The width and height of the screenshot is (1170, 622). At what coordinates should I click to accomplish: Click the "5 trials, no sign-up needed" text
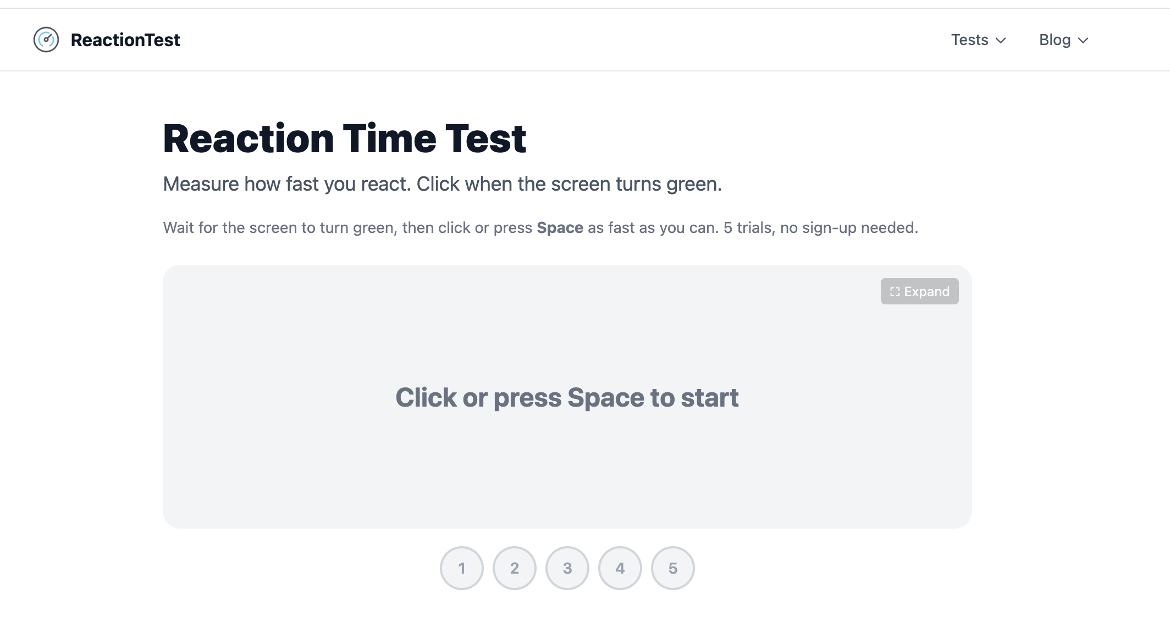821,227
